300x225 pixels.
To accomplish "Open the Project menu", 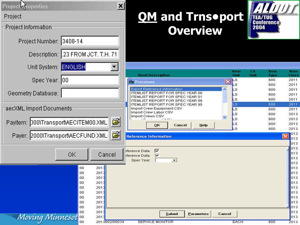I will click(12, 17).
